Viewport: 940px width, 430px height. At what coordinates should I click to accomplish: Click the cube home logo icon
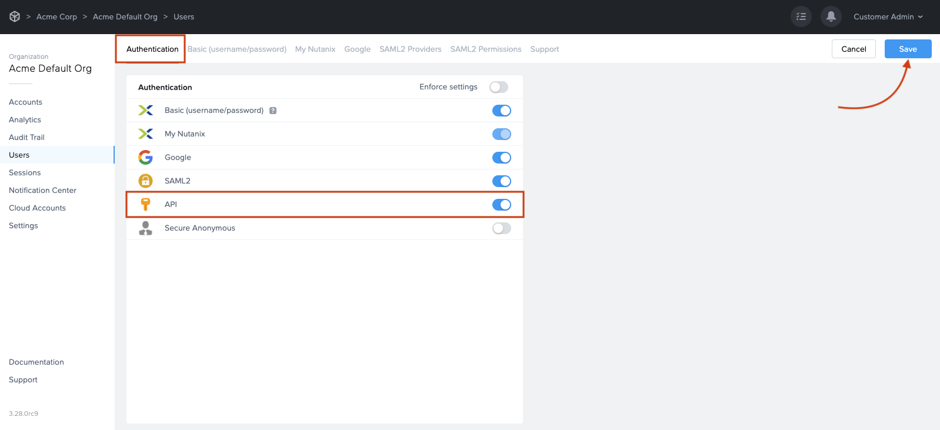15,16
